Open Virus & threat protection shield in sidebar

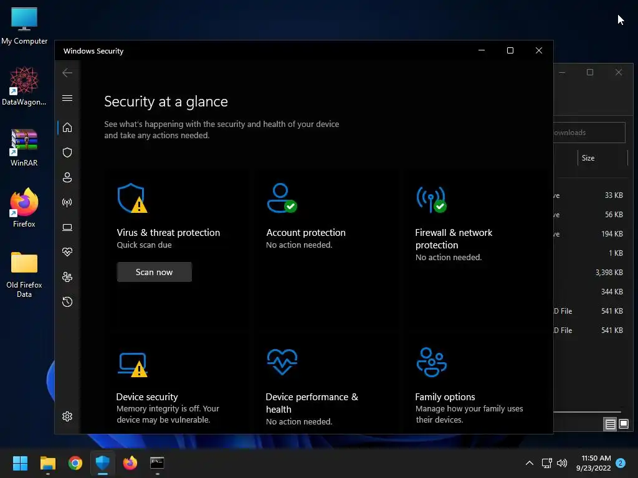(x=67, y=152)
